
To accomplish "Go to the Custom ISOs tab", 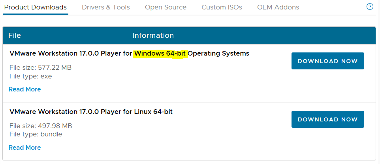I will [x=222, y=7].
